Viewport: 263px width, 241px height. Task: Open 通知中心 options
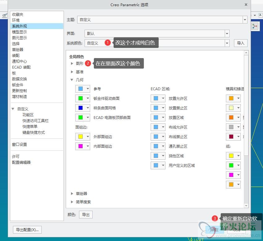point(19,61)
